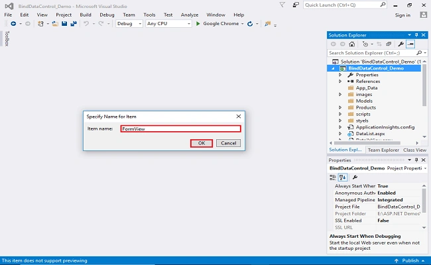Switch Properties panel to Categorized view
431x265 pixels.
click(333, 178)
